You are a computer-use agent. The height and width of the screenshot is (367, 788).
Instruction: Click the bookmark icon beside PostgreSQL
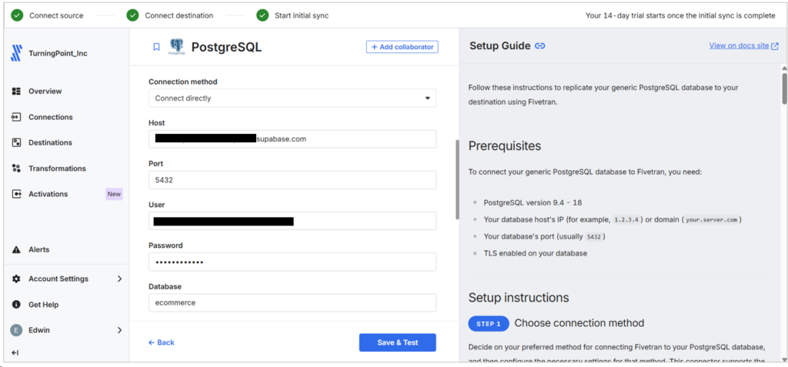[156, 47]
